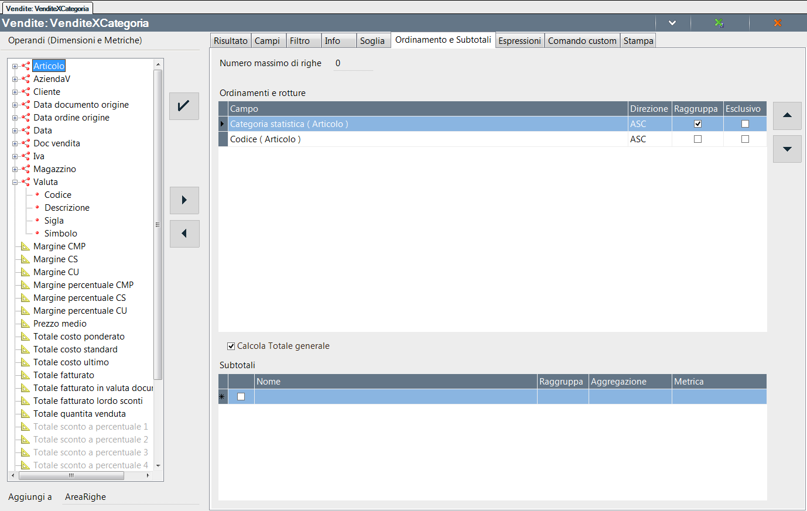Uncheck Raggruppa for Categoria statistica row
Viewport: 807px width, 511px height.
coord(697,124)
